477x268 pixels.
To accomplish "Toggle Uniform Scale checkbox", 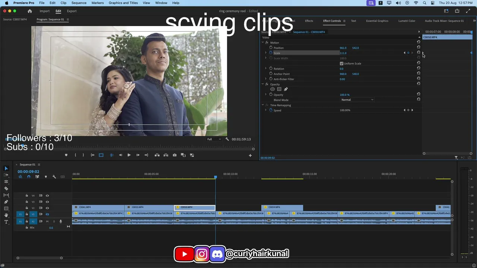I will pyautogui.click(x=341, y=64).
